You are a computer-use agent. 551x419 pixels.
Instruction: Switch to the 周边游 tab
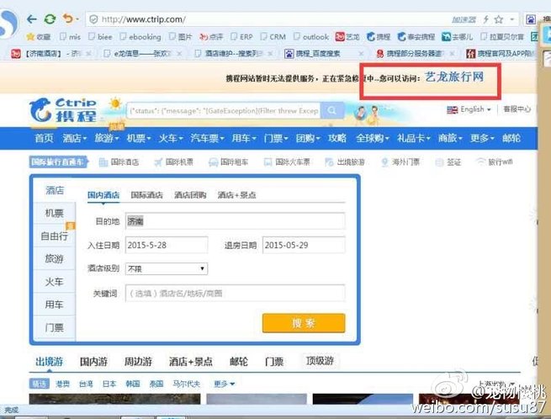[x=136, y=362]
